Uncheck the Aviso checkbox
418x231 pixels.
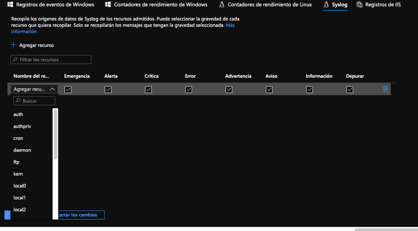pos(269,89)
